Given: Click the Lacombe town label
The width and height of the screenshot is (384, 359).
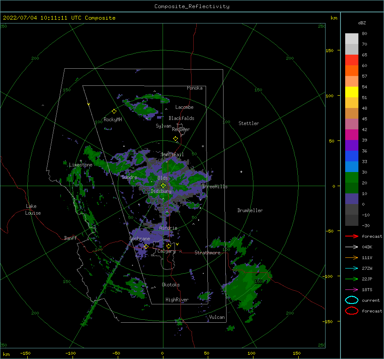Looking at the screenshot, I should (184, 107).
